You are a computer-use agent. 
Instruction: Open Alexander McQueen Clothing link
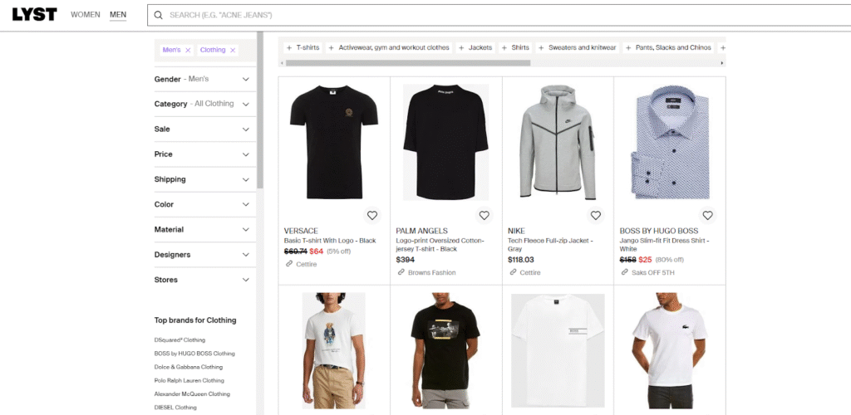pyautogui.click(x=192, y=394)
